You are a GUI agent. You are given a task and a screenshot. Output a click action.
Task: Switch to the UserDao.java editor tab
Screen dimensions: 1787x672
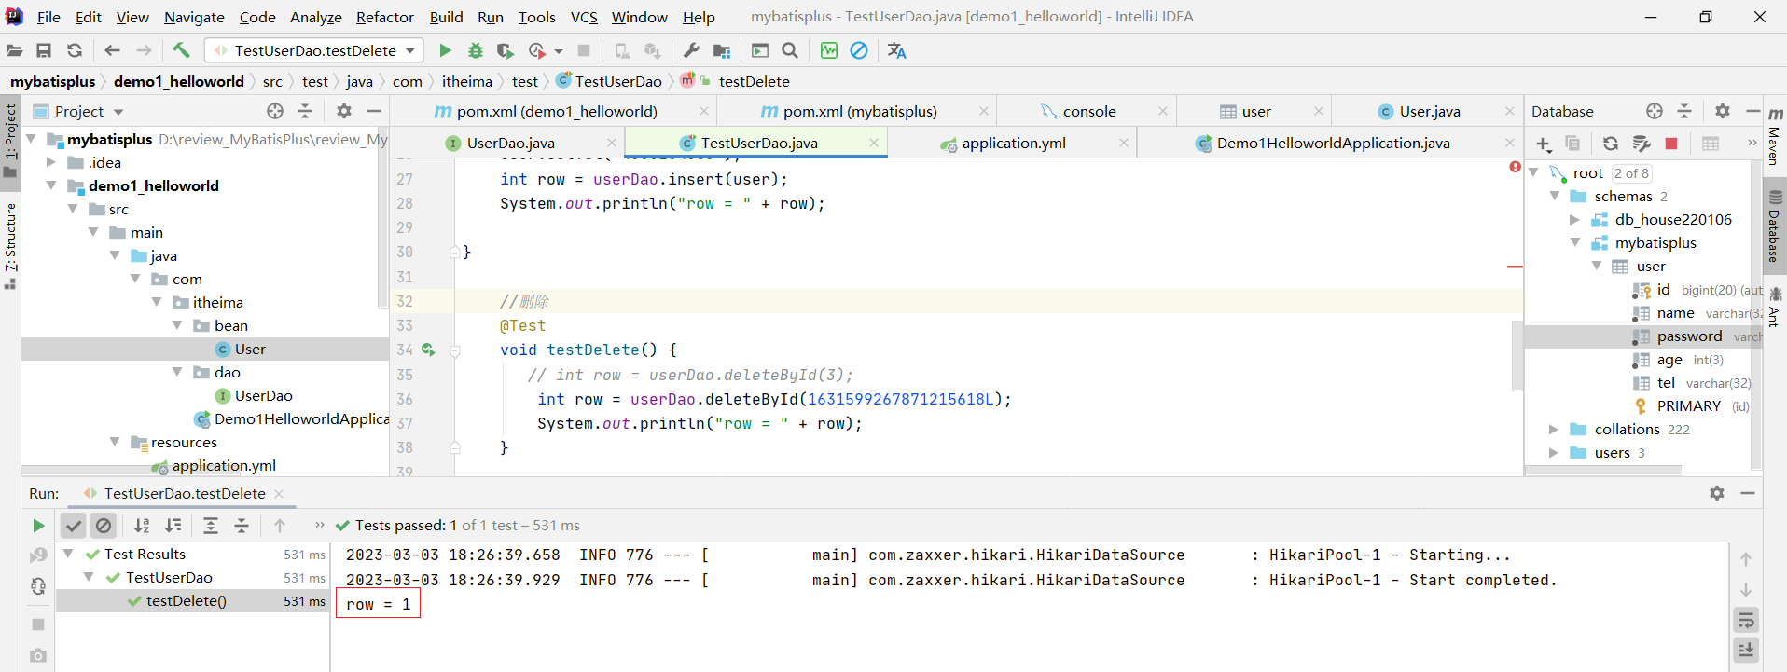(x=510, y=143)
